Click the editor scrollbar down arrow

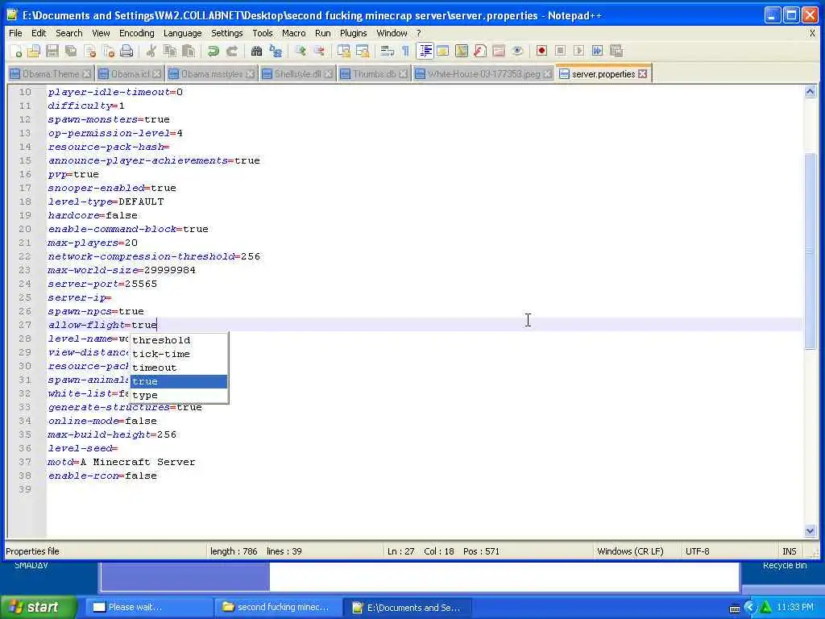tap(810, 530)
